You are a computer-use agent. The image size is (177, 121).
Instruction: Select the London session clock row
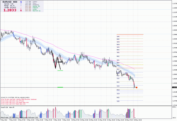click(31, 9)
